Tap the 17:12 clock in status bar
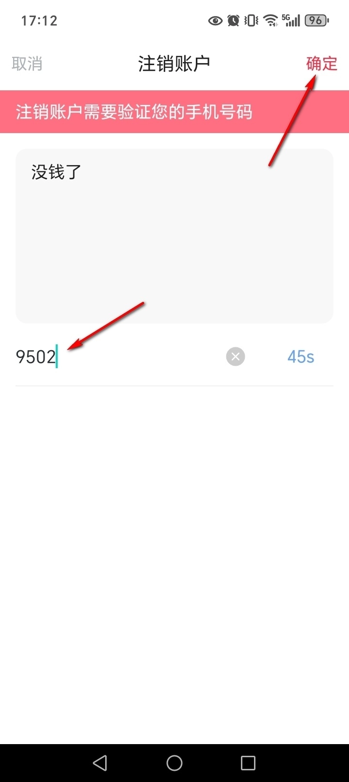This screenshot has height=782, width=349. pyautogui.click(x=39, y=20)
